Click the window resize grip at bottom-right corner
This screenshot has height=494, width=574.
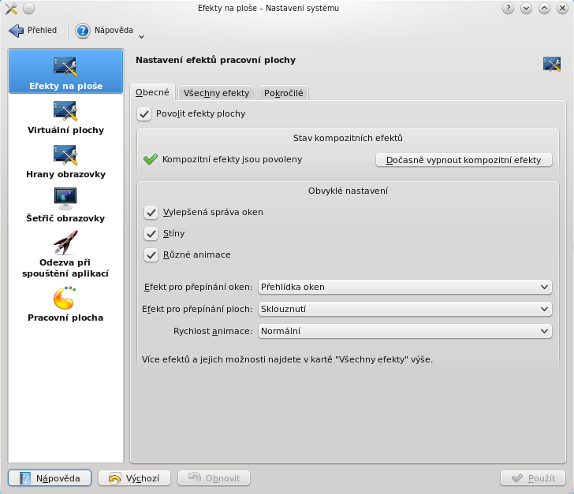click(x=571, y=491)
